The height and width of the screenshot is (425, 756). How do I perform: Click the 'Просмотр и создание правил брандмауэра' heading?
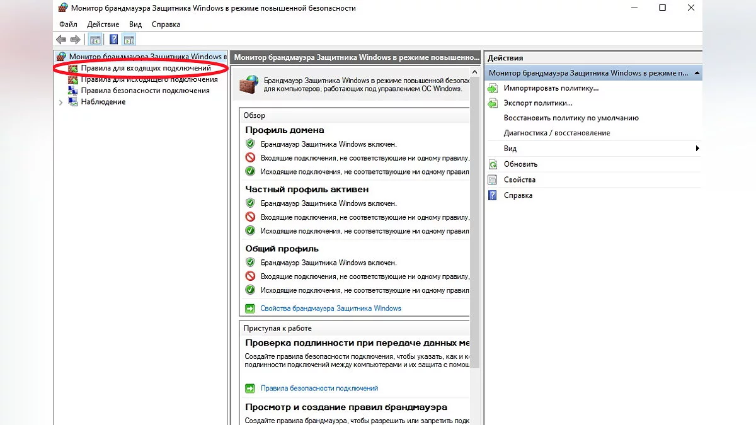point(346,407)
